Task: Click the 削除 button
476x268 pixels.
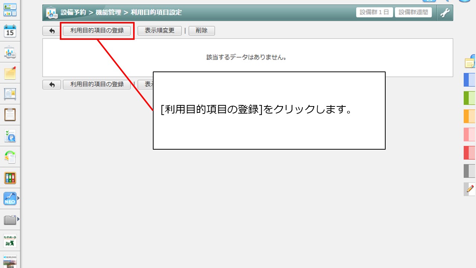Action: coord(202,31)
